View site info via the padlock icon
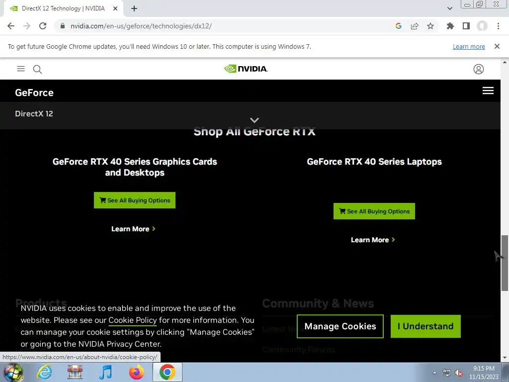Screen dimensions: 509x382 (63, 26)
